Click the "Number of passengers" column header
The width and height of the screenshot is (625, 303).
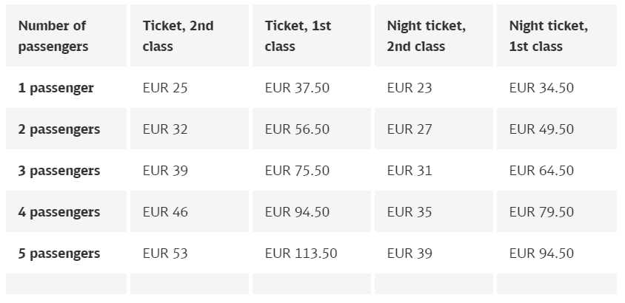pos(53,36)
